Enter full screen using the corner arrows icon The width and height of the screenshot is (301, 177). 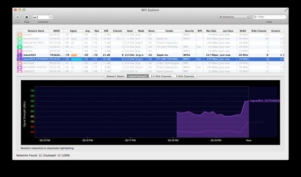286,10
